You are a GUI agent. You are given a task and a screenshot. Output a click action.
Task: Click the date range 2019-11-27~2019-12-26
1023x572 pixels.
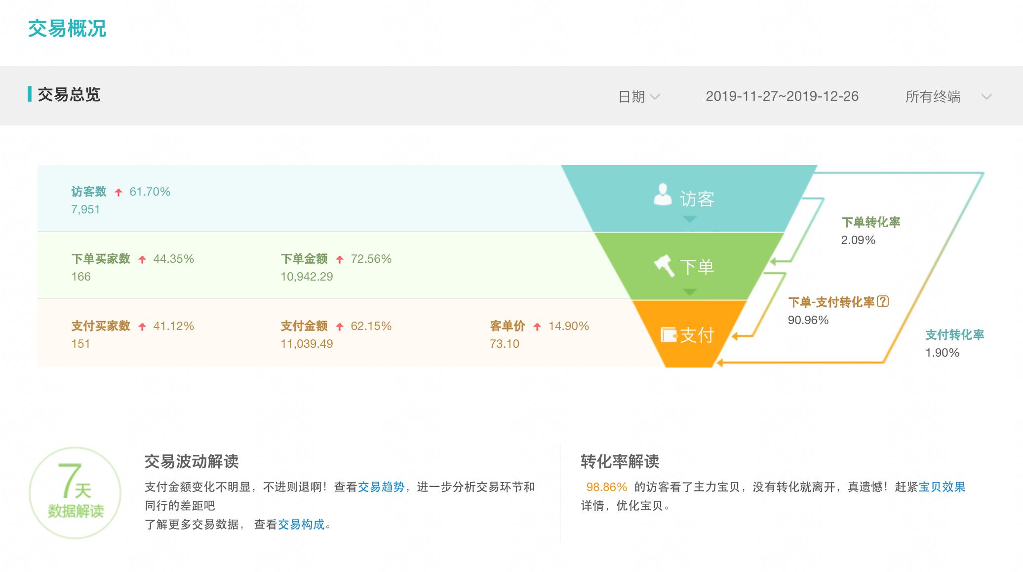coord(782,97)
